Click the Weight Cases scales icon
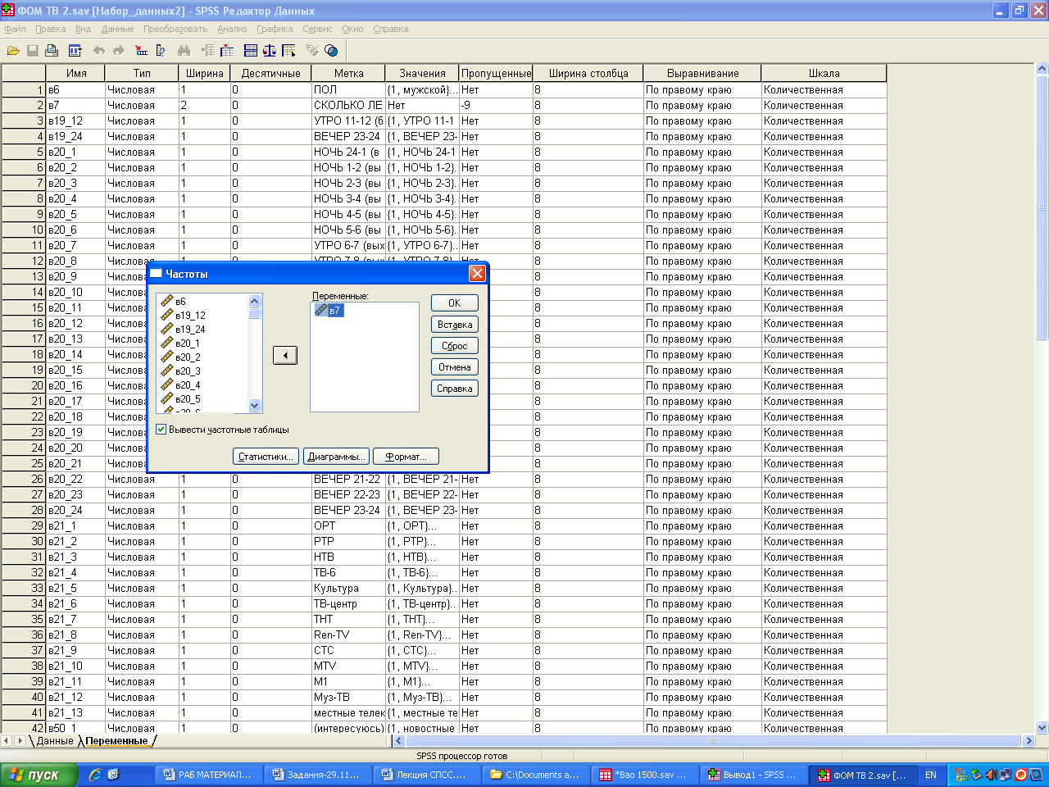Image resolution: width=1049 pixels, height=787 pixels. [270, 51]
